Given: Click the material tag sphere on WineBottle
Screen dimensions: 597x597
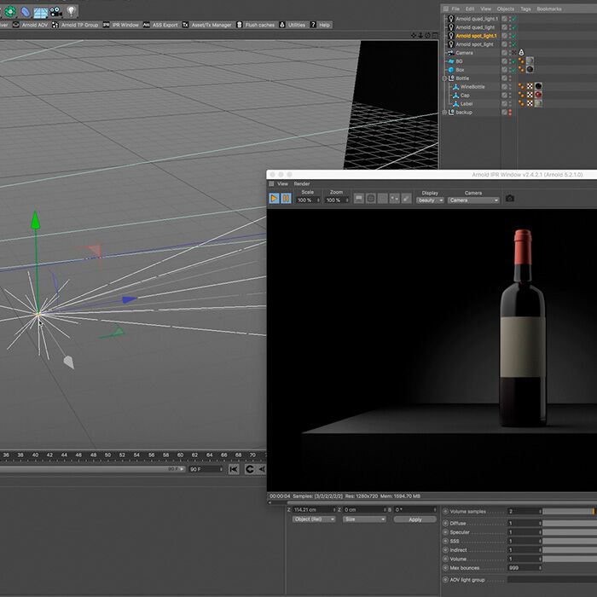Looking at the screenshot, I should (x=538, y=87).
